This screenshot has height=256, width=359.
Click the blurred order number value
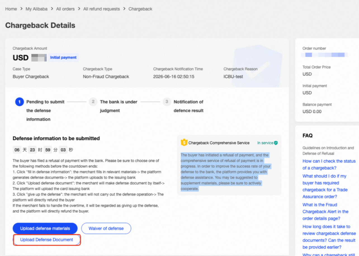pyautogui.click(x=324, y=55)
